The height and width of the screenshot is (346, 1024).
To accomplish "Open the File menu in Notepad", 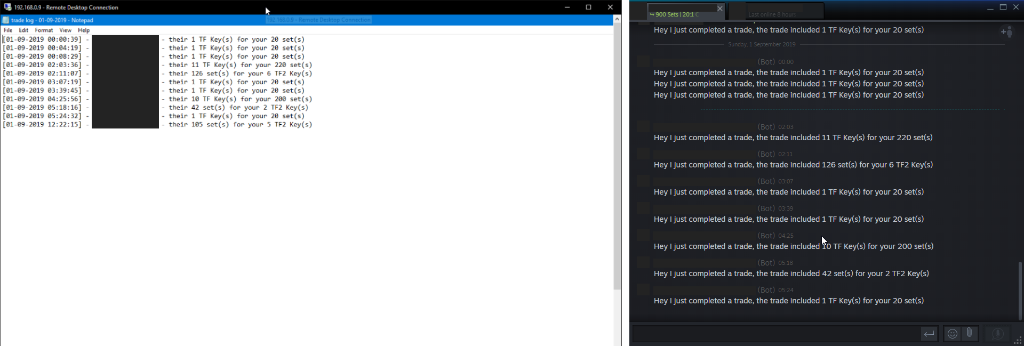I will (8, 30).
